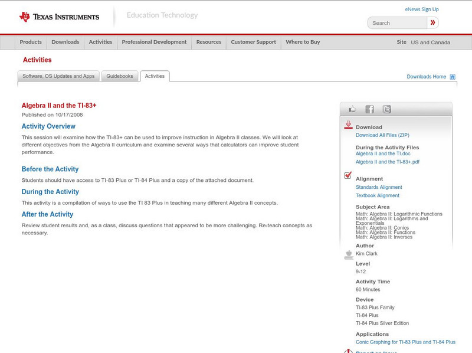Image resolution: width=472 pixels, height=353 pixels.
Task: Click the level value 9-12
Action: pyautogui.click(x=360, y=272)
